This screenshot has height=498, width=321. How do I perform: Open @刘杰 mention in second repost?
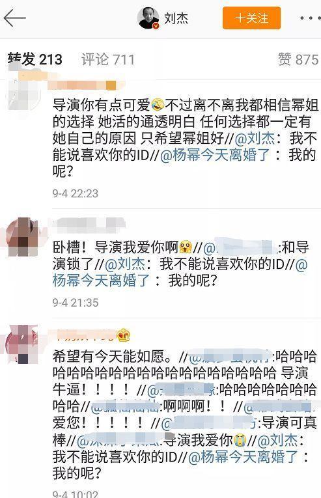point(125,264)
